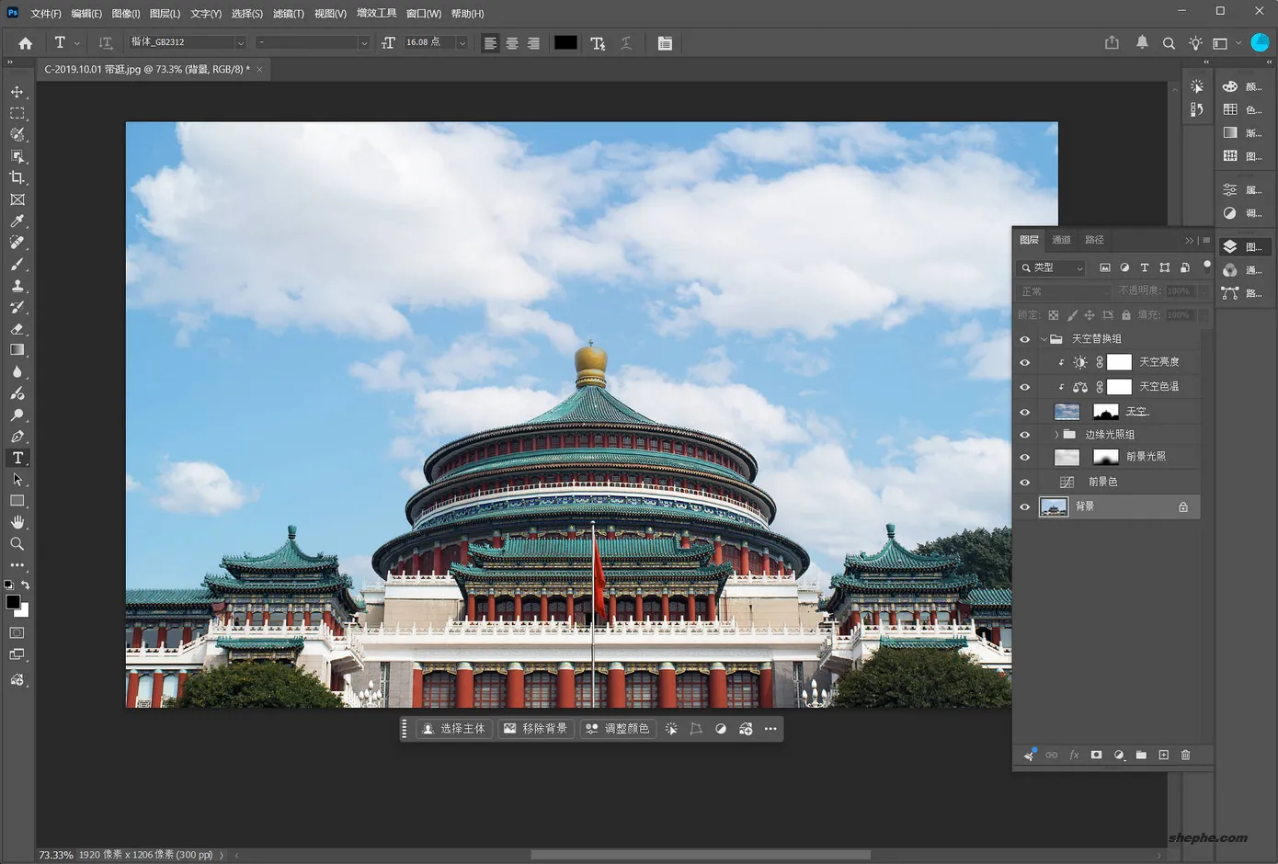Click the 移除背景 button
This screenshot has width=1278, height=864.
point(536,729)
